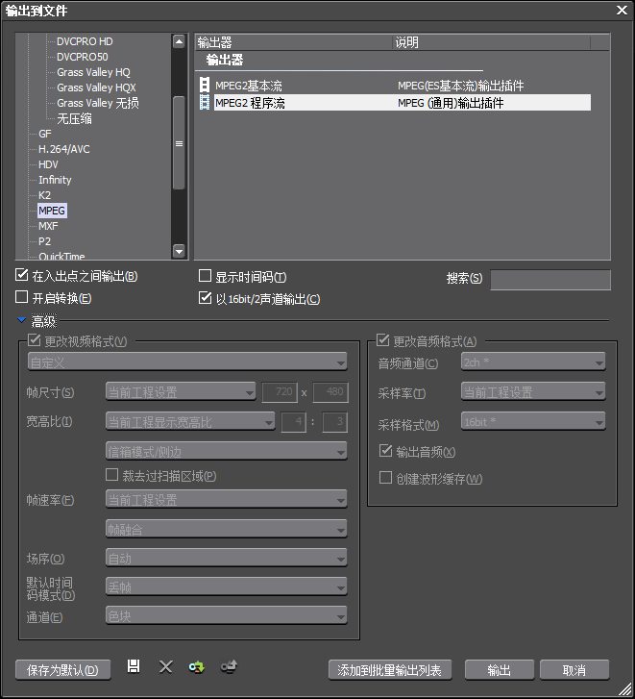The width and height of the screenshot is (635, 699).
Task: Enable the 开启转换 checkbox
Action: point(22,298)
